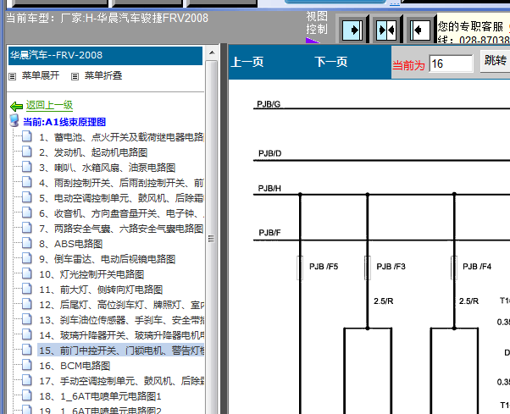Click the PJB /F5 fuse label
This screenshot has width=510, height=414.
click(x=324, y=267)
